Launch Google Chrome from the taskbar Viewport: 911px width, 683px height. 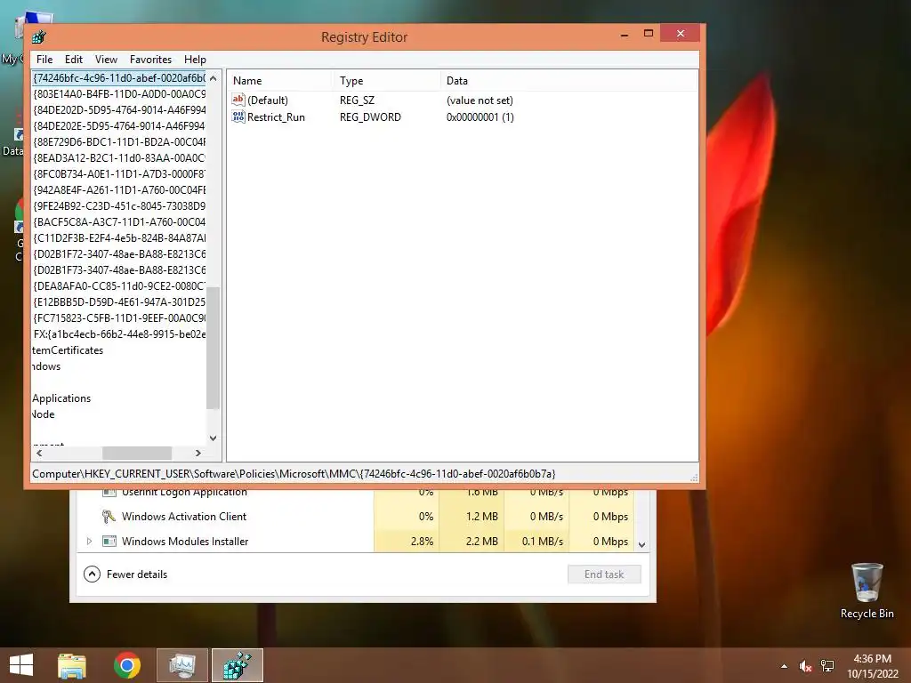tap(127, 665)
